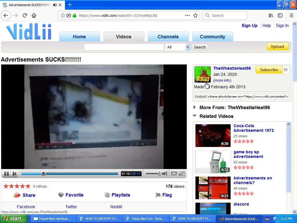The image size is (297, 223).
Task: Open the browser home page icon
Action: tap(34, 16)
